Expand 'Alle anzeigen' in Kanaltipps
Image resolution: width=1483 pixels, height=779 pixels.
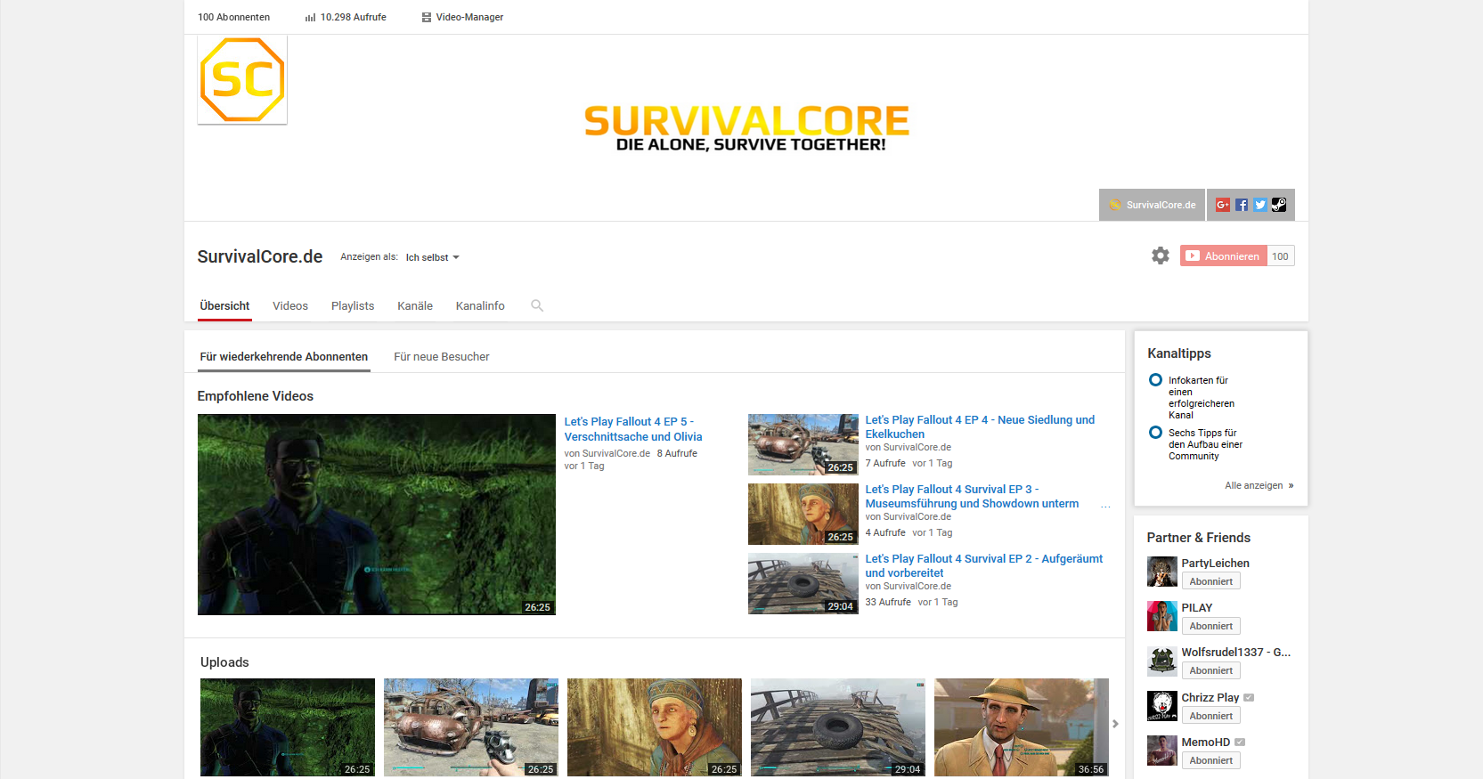pos(1259,485)
